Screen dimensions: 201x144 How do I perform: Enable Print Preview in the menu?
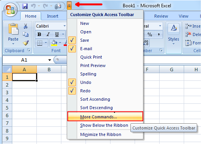105,65
